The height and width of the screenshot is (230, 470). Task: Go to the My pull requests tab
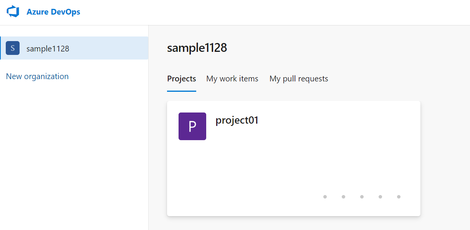coord(299,79)
